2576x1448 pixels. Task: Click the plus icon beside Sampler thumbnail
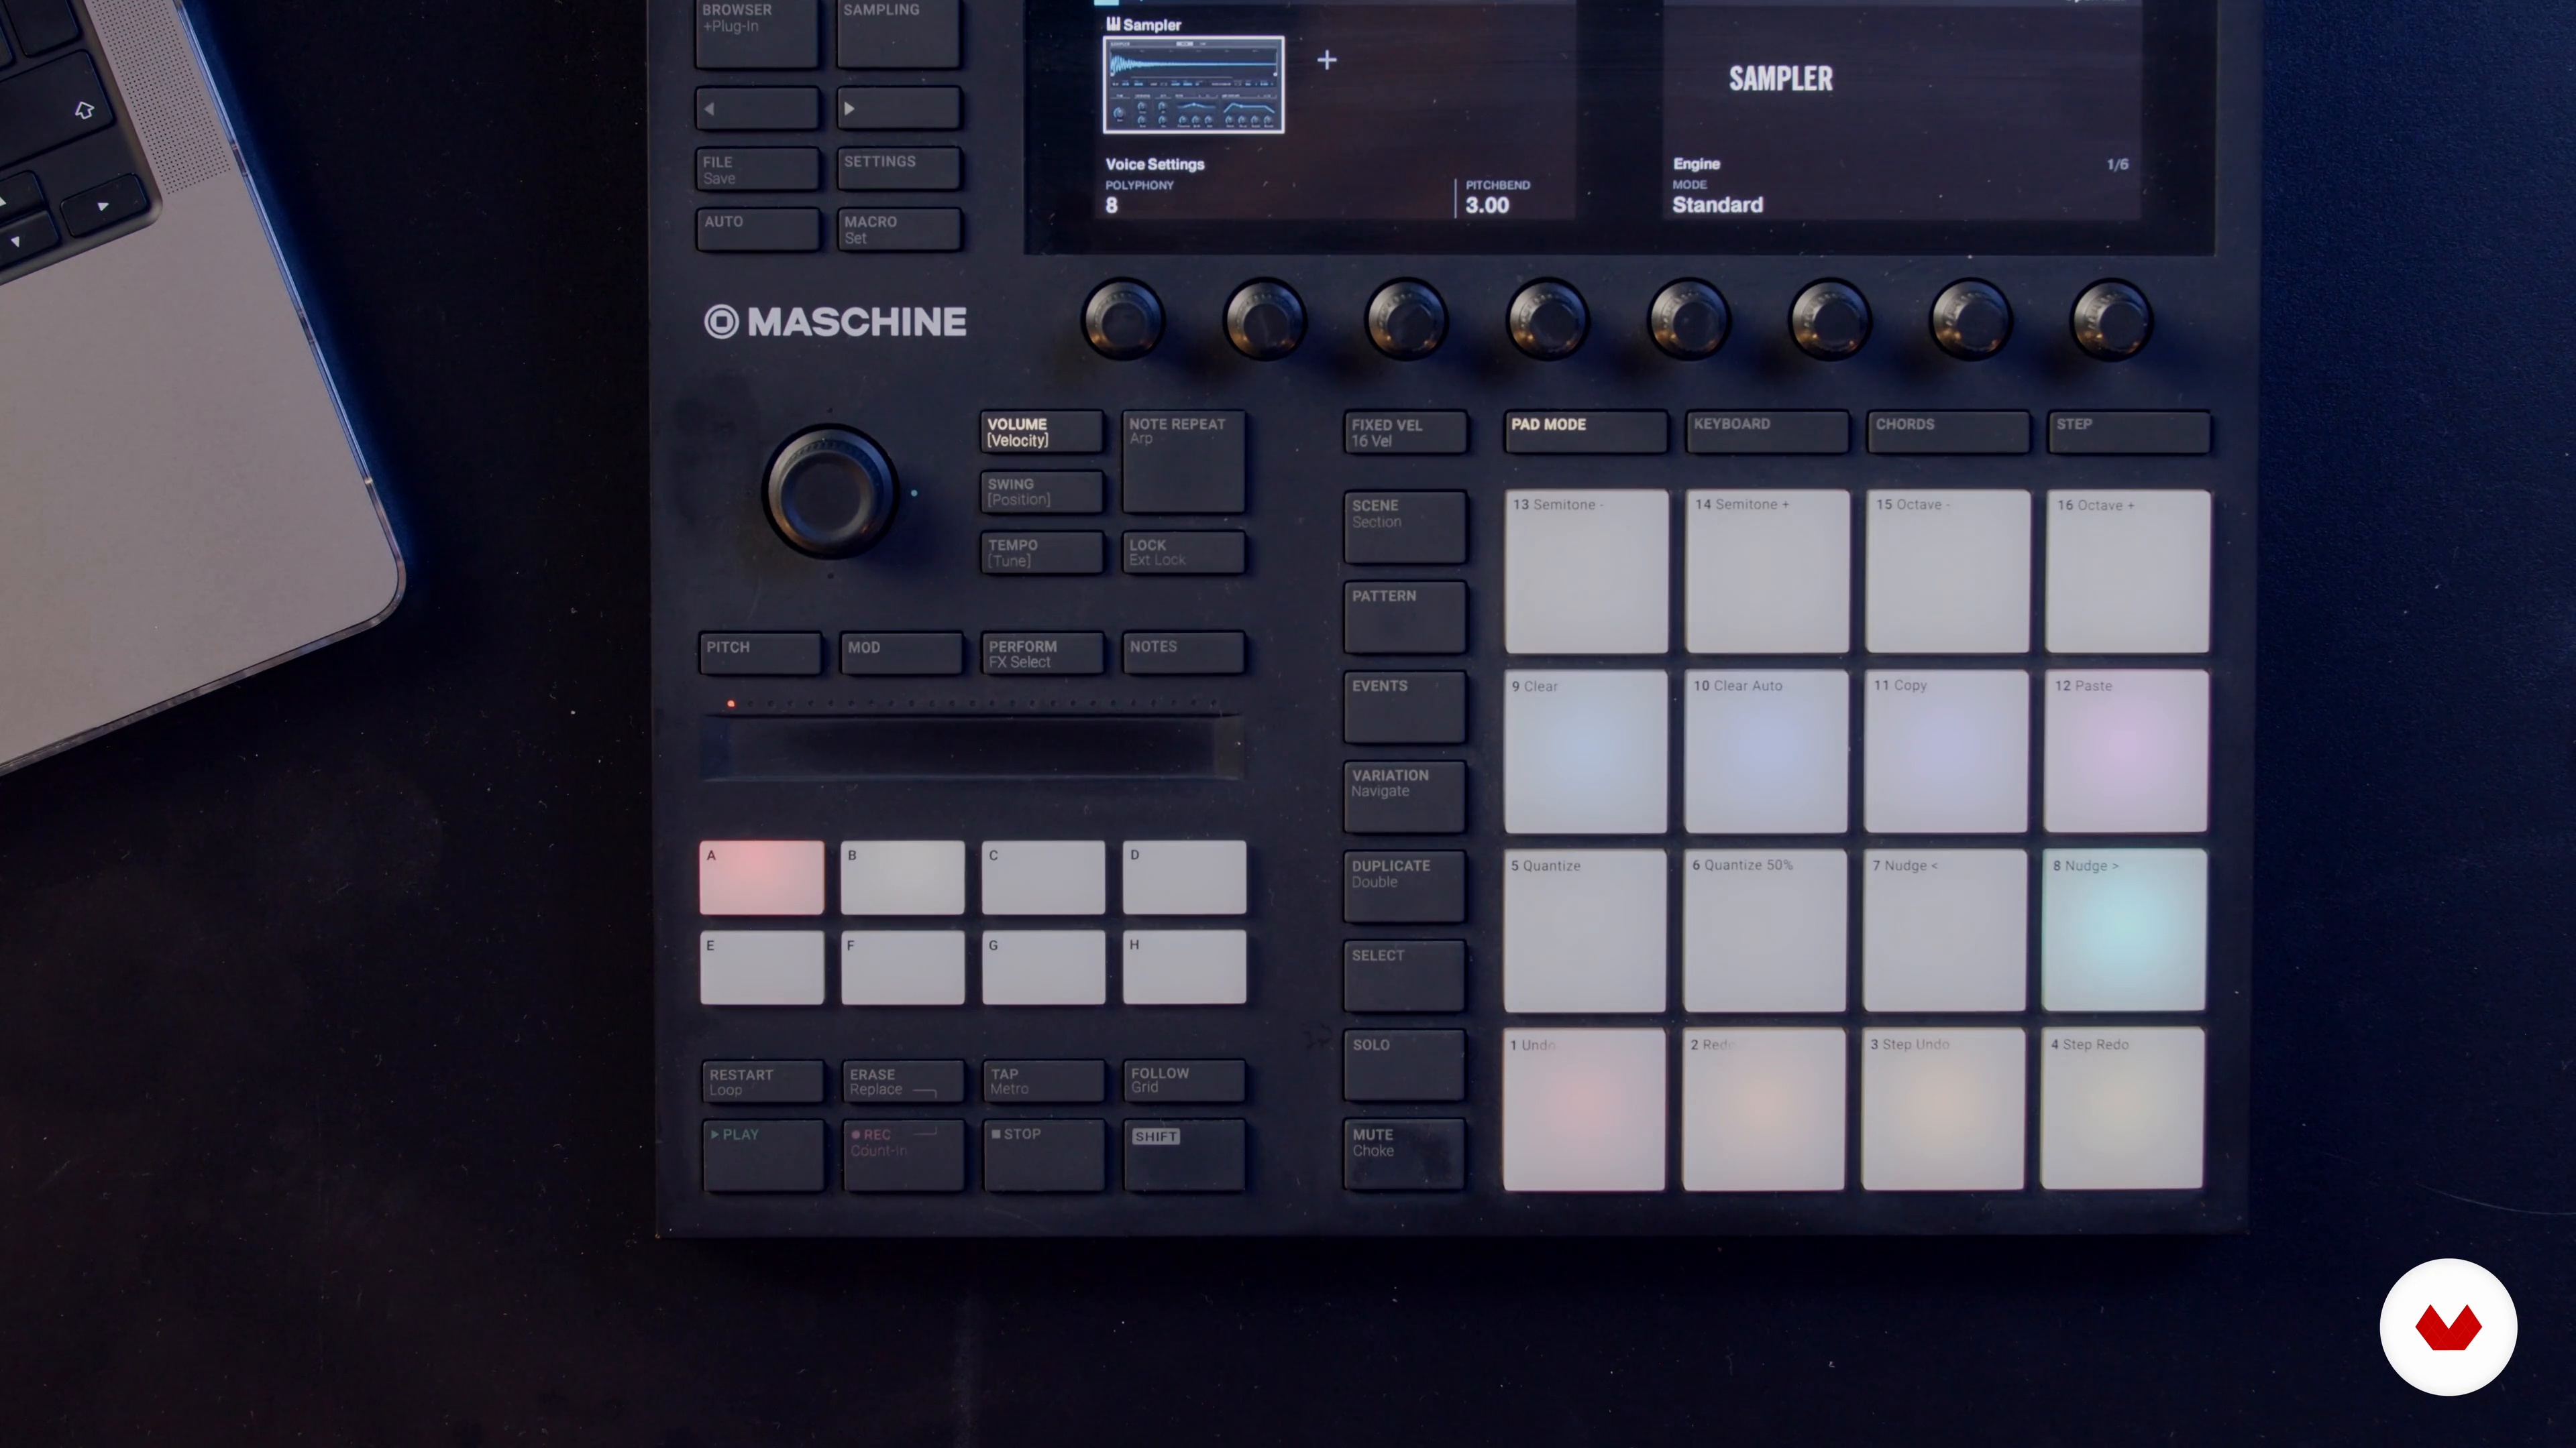[1327, 60]
